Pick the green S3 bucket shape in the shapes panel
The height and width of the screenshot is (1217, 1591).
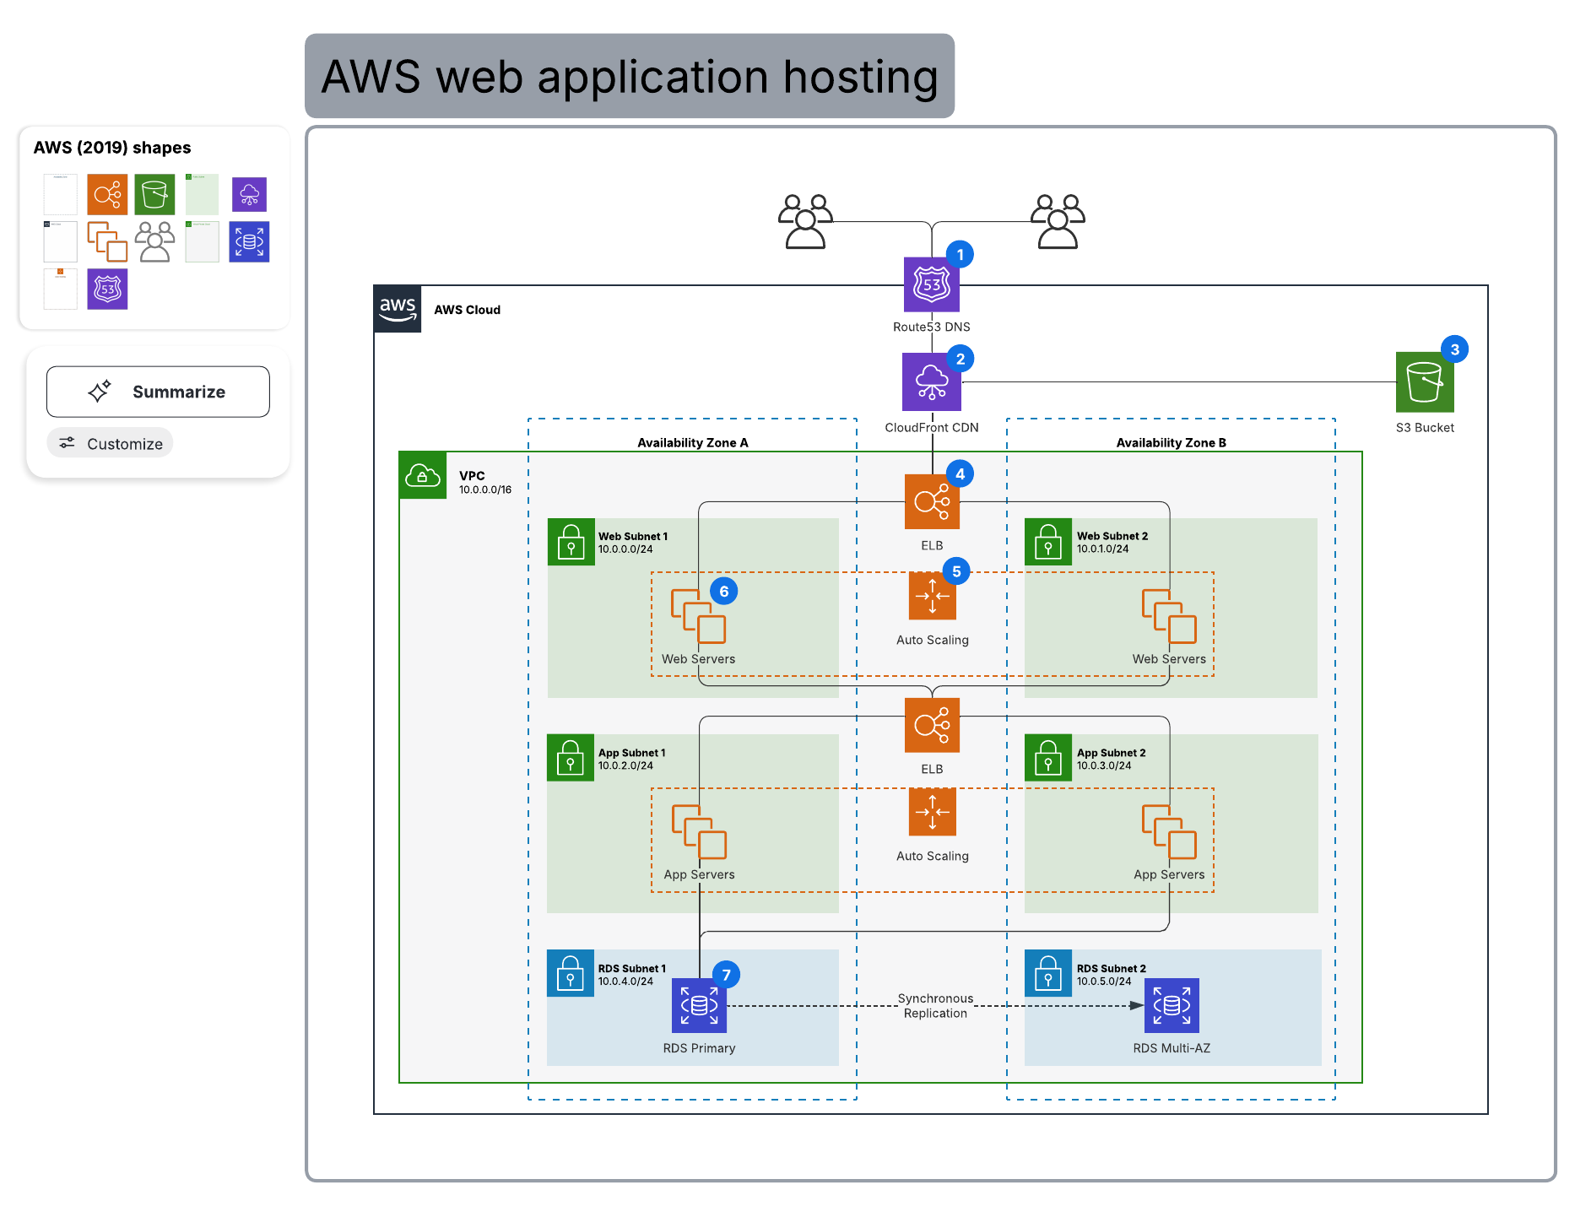coord(154,195)
